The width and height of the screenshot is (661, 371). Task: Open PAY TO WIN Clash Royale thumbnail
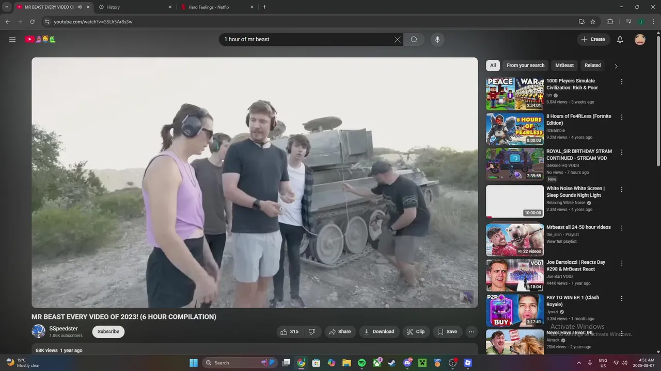tap(515, 311)
